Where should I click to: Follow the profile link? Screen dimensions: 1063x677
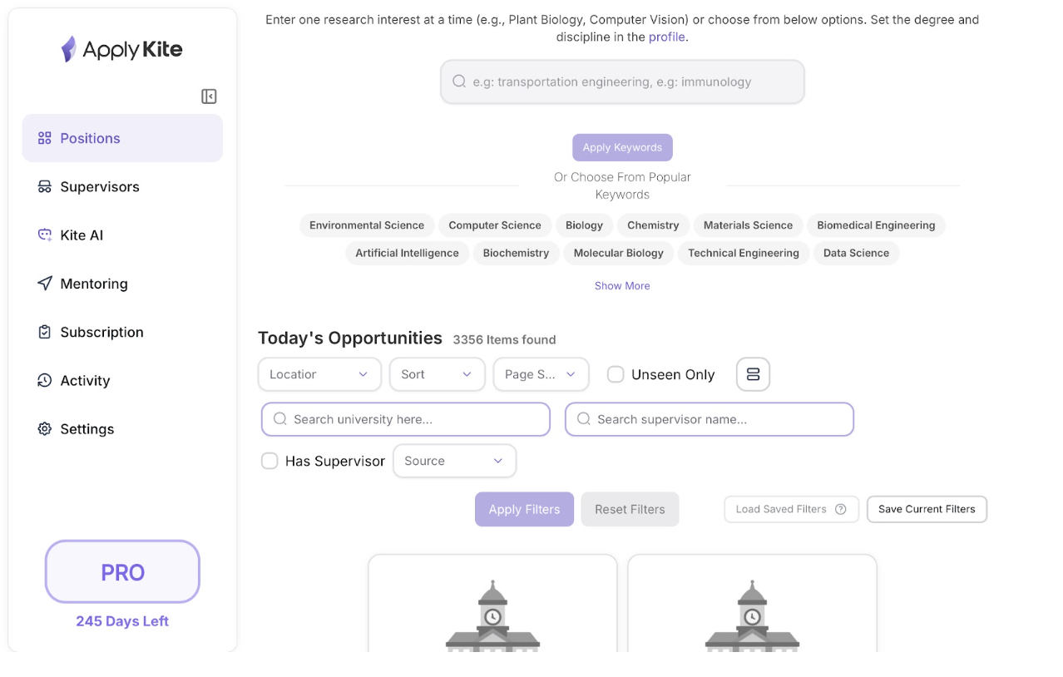click(666, 37)
